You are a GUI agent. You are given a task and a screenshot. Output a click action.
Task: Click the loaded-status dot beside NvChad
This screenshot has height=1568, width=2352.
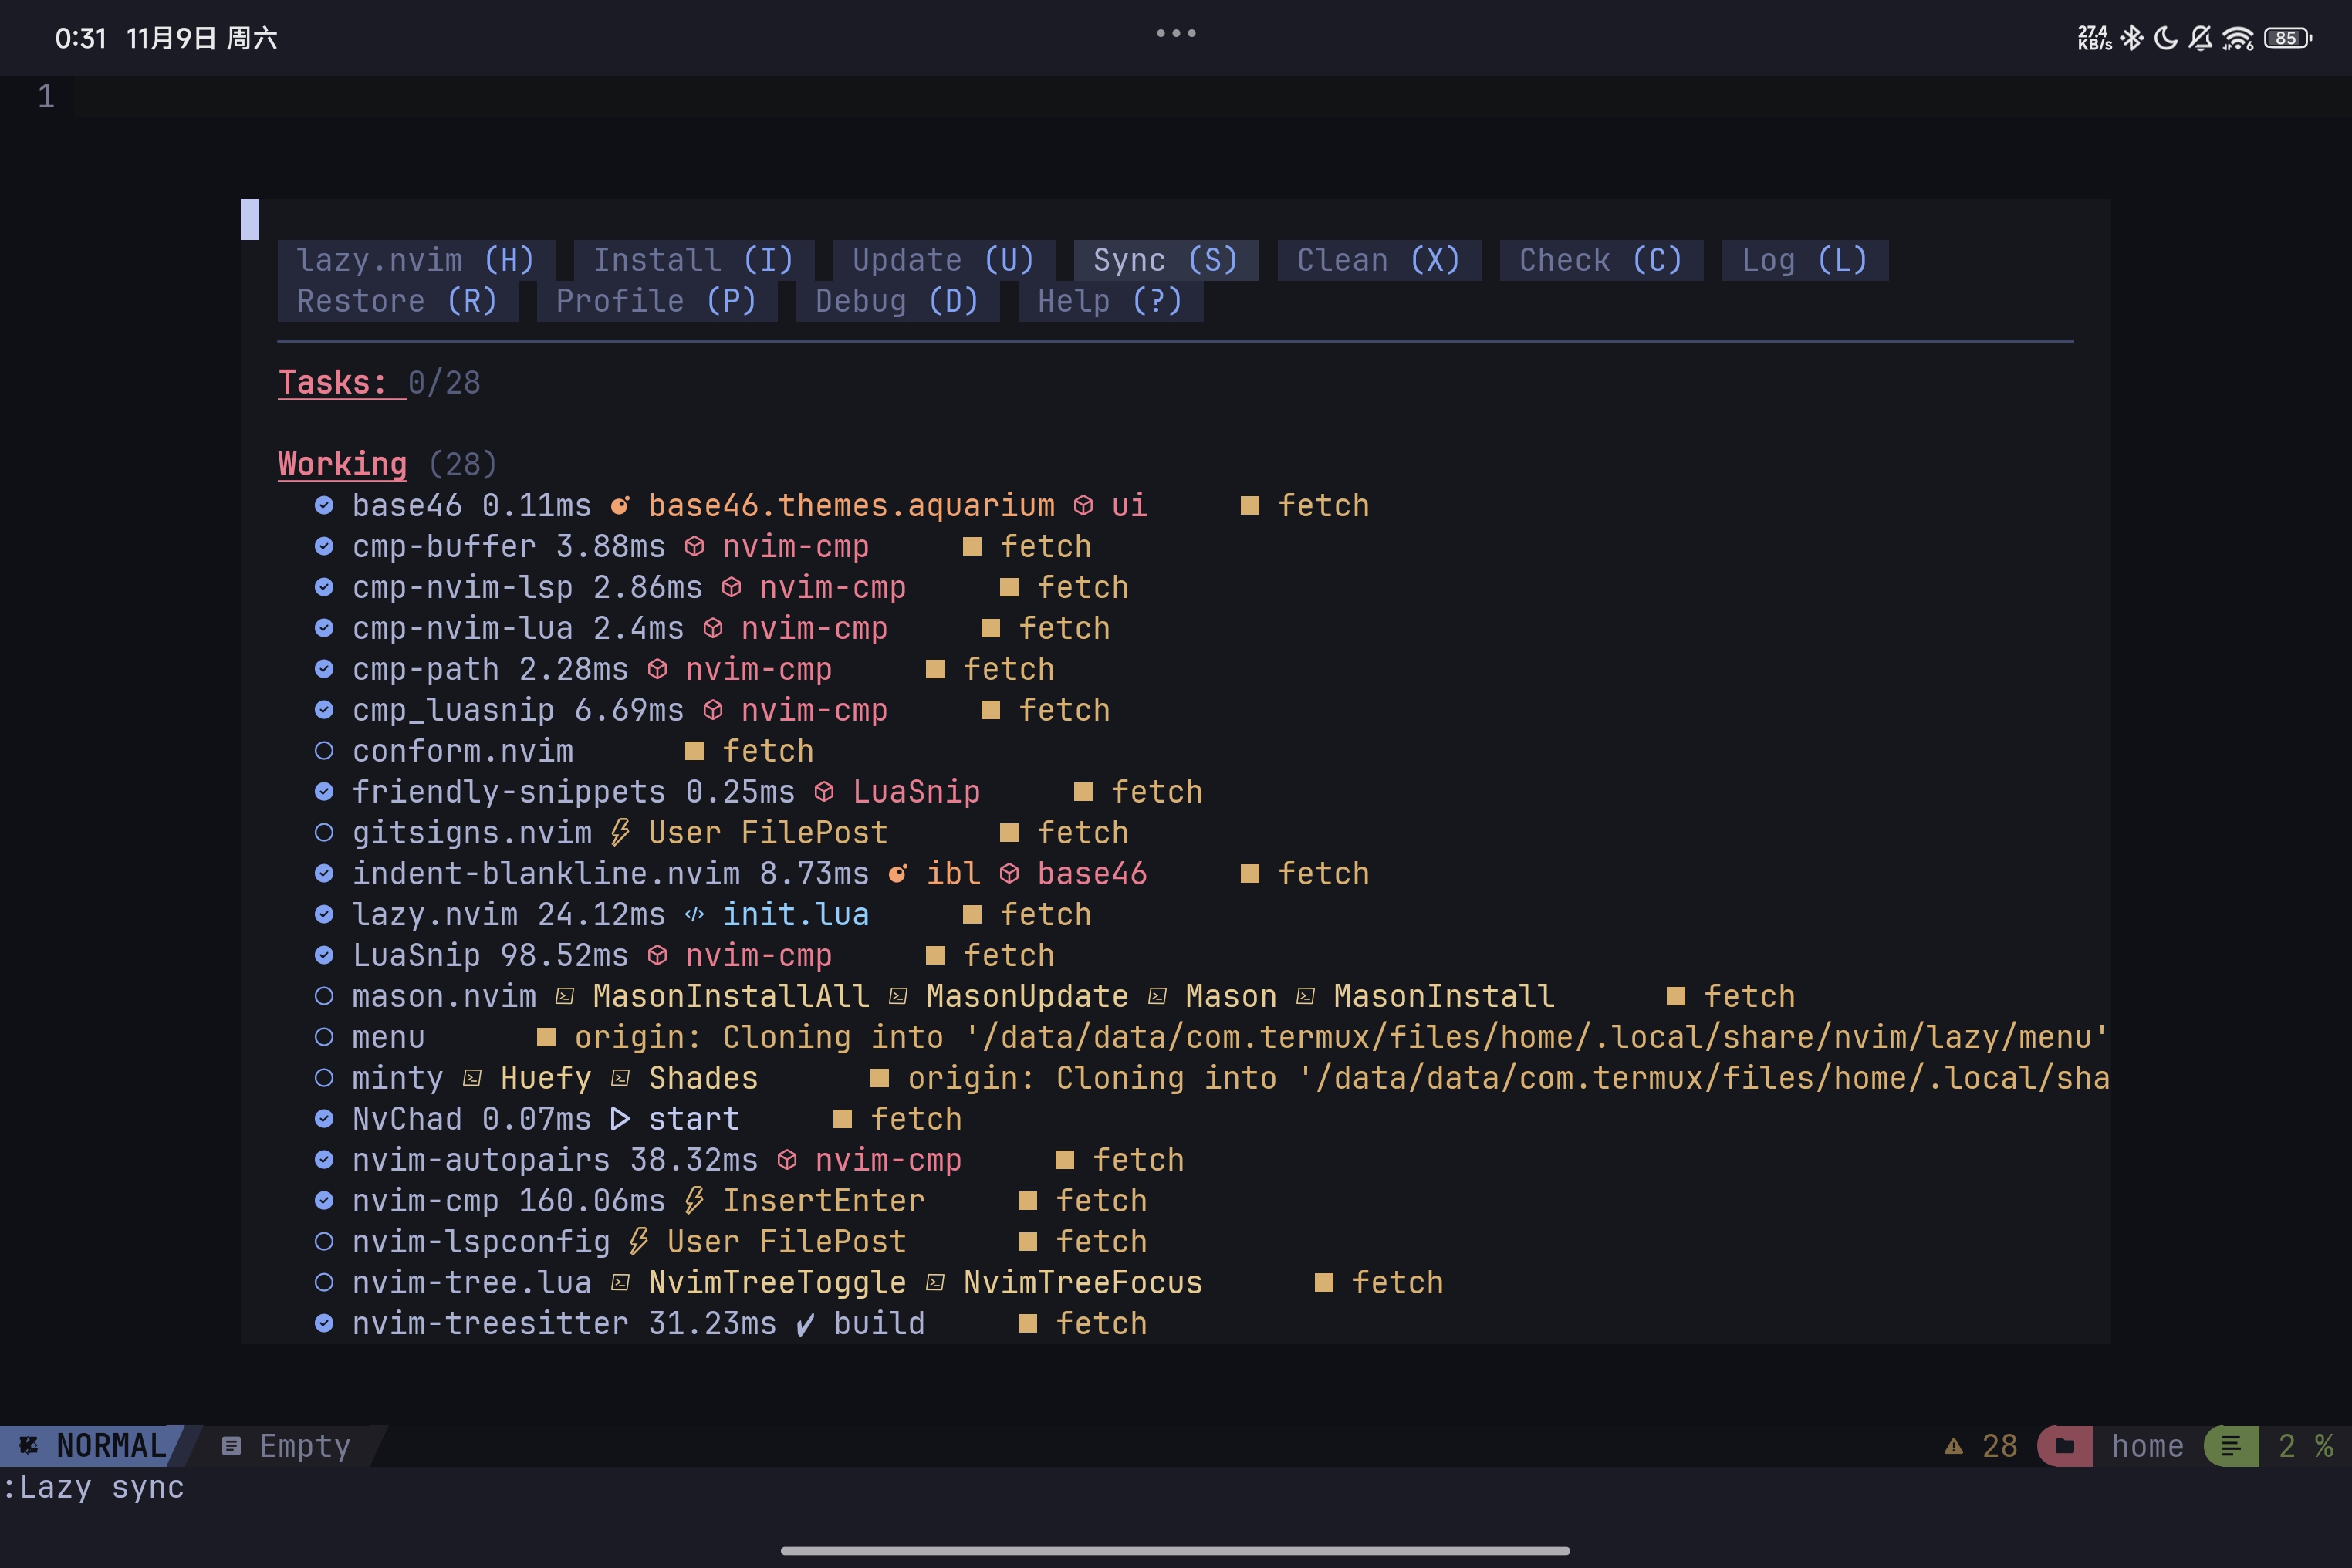[324, 1119]
